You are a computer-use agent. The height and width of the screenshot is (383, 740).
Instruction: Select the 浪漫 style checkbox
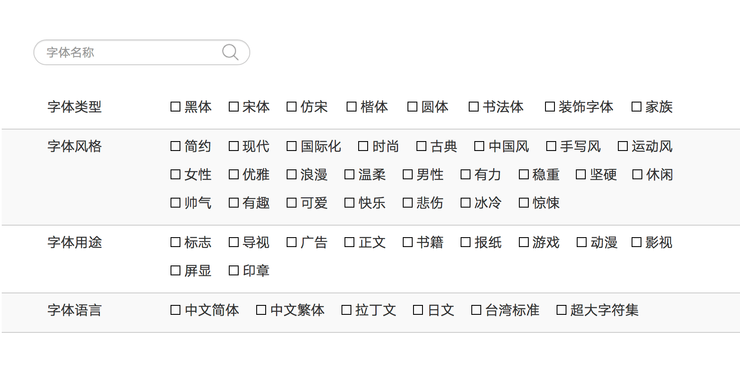click(291, 175)
